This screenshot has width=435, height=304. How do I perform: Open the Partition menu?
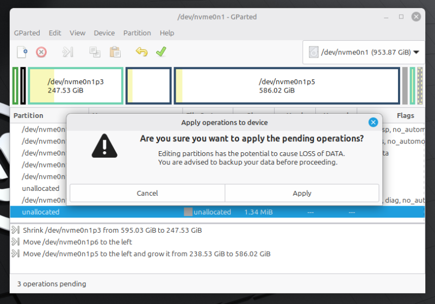tap(137, 33)
